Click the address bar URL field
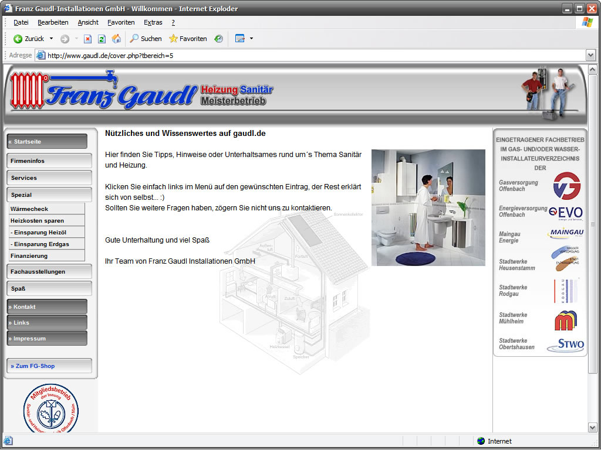The image size is (601, 450). 316,56
